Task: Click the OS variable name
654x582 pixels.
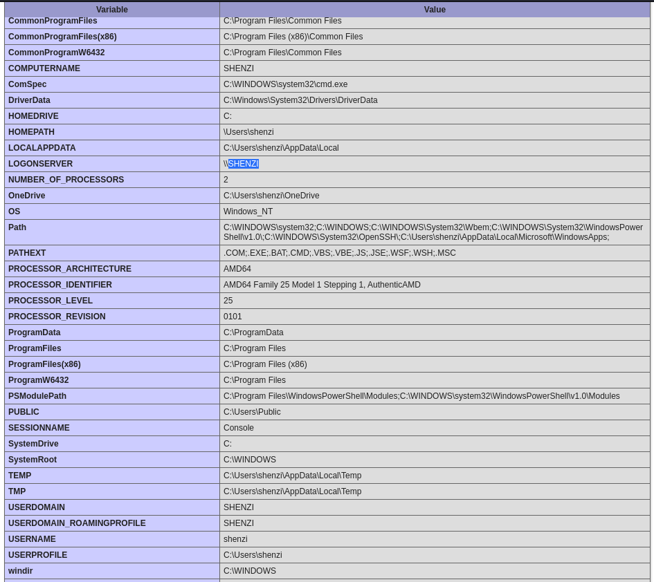Action: point(14,212)
